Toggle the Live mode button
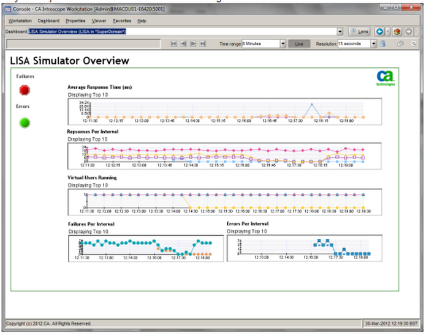Image resolution: width=429 pixels, height=335 pixels. (299, 44)
